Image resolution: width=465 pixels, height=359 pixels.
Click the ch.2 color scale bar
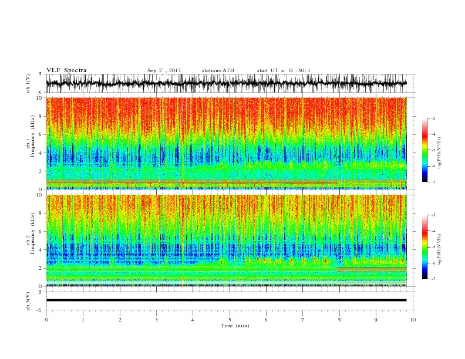click(424, 247)
